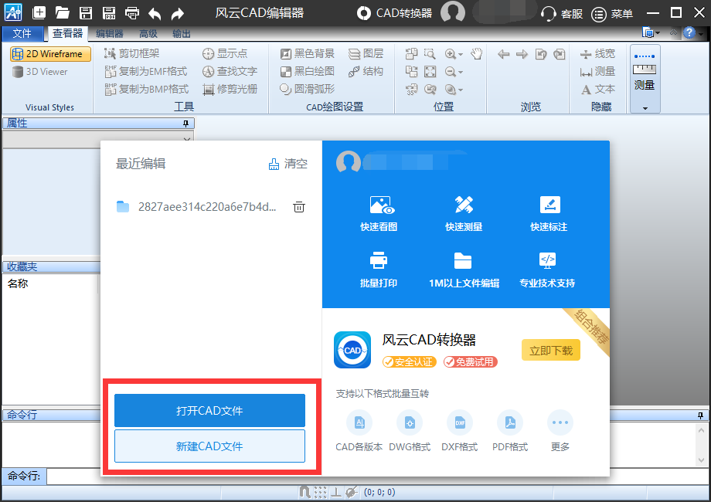This screenshot has width=711, height=502.
Task: Switch to the 高级 tab
Action: click(x=148, y=34)
